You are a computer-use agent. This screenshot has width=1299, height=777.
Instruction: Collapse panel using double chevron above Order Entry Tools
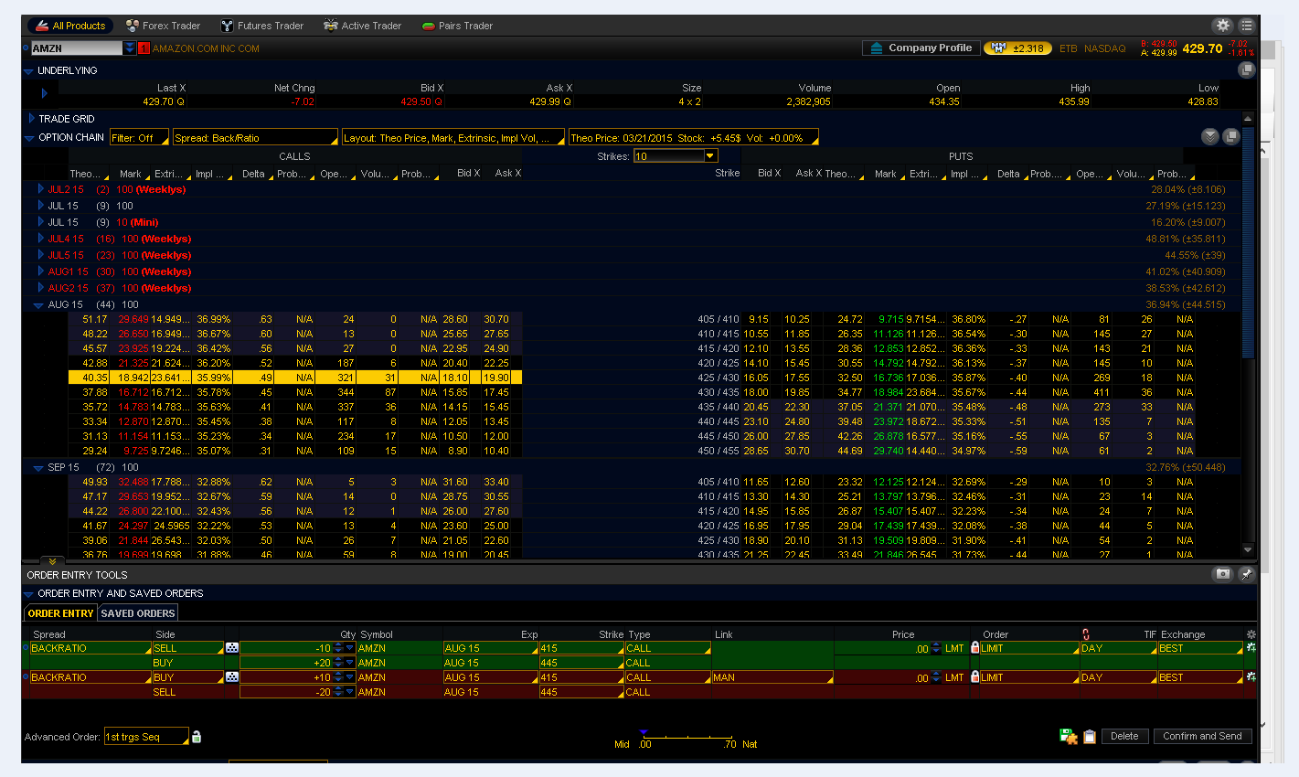click(53, 561)
